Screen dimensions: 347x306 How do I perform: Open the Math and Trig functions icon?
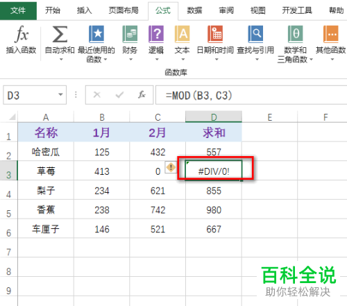[295, 34]
